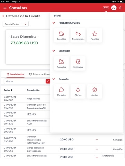Switch to the Movimientos tab
This screenshot has width=125, height=166.
(x=15, y=74)
